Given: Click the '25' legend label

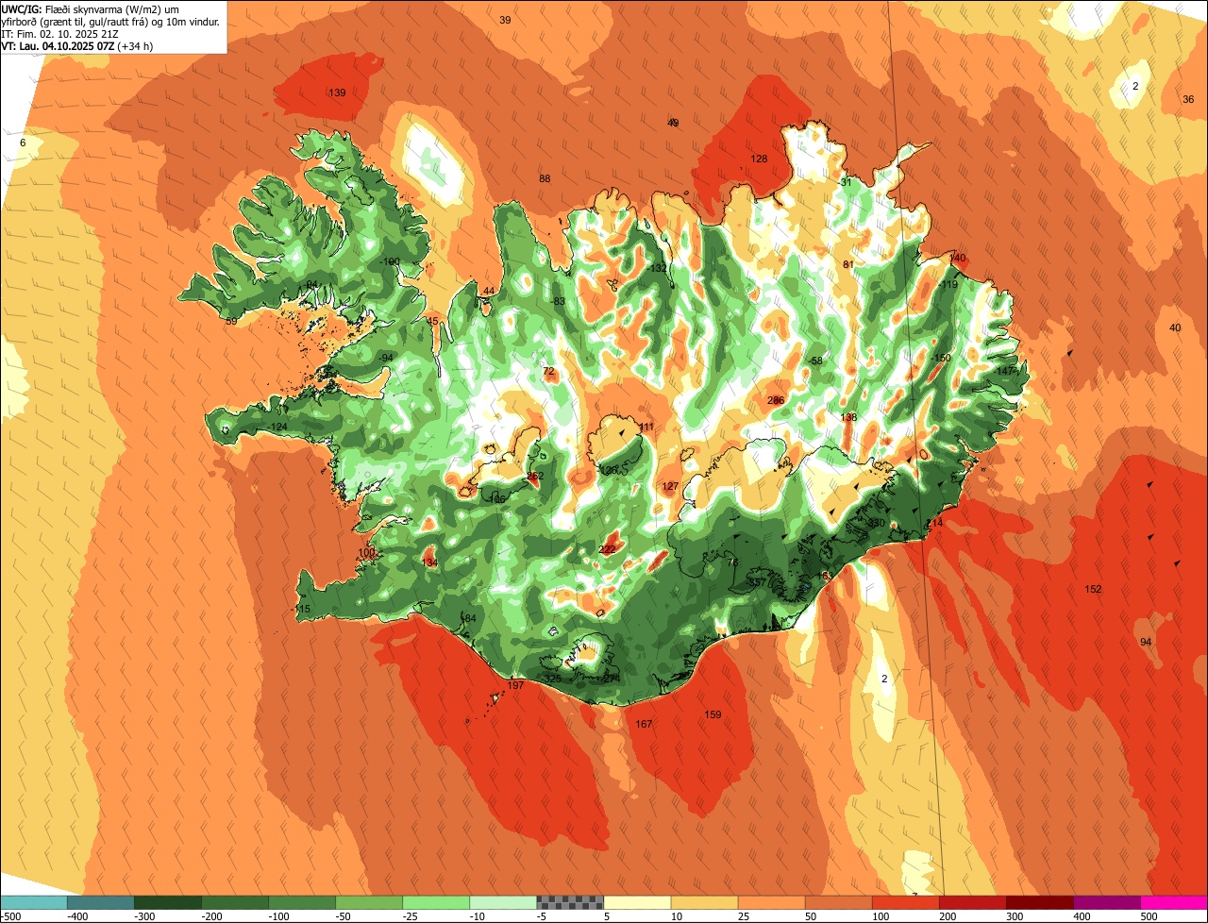Looking at the screenshot, I should [745, 915].
